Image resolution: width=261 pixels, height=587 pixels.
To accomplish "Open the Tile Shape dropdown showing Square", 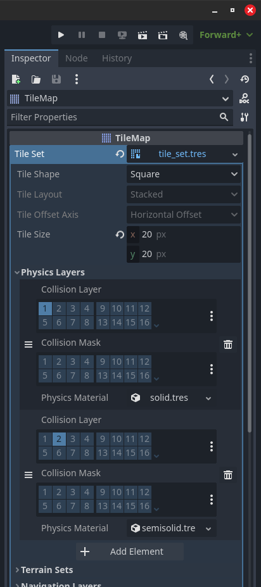I will (184, 174).
